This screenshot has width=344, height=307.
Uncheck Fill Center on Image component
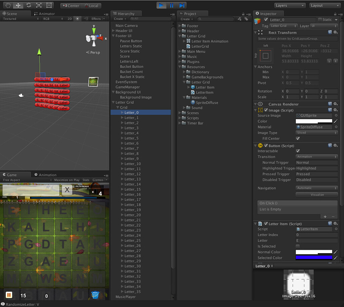tap(298, 138)
